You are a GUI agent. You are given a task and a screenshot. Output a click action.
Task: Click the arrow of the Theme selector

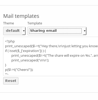24,31
